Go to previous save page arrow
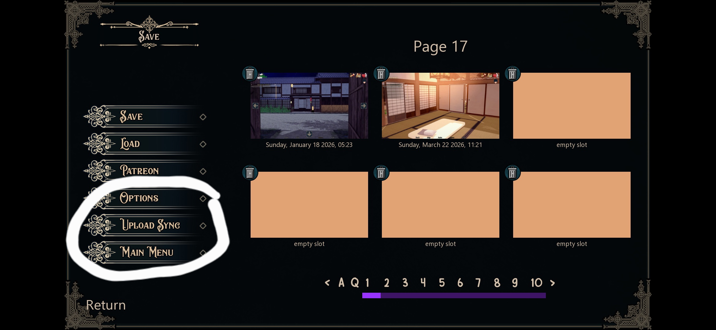Image resolution: width=716 pixels, height=330 pixels. [x=327, y=283]
